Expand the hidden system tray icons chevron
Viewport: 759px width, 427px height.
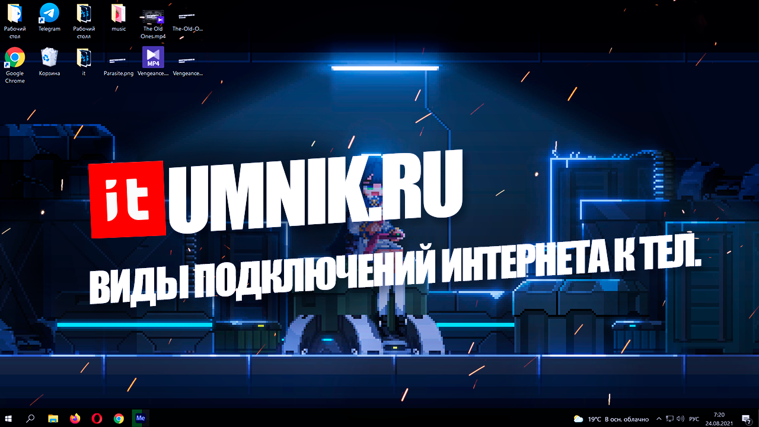[659, 419]
